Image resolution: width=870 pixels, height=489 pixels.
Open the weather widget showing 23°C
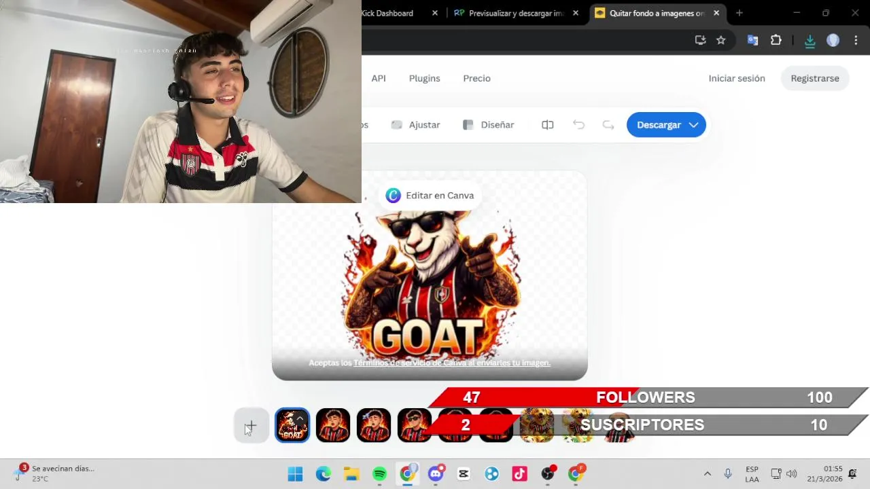coord(54,473)
